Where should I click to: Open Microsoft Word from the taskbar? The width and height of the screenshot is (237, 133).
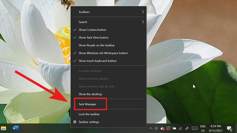point(16,128)
